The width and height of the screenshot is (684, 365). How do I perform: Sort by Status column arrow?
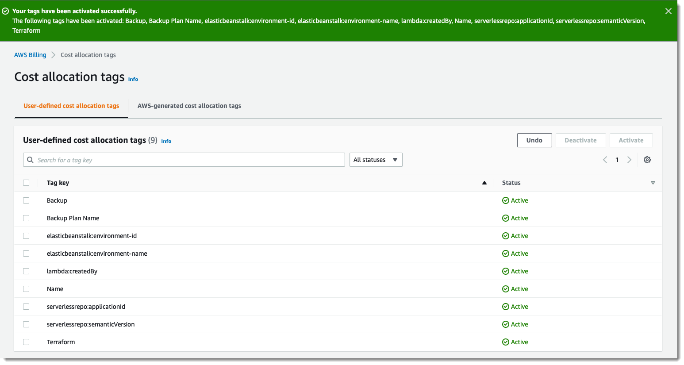coord(653,183)
